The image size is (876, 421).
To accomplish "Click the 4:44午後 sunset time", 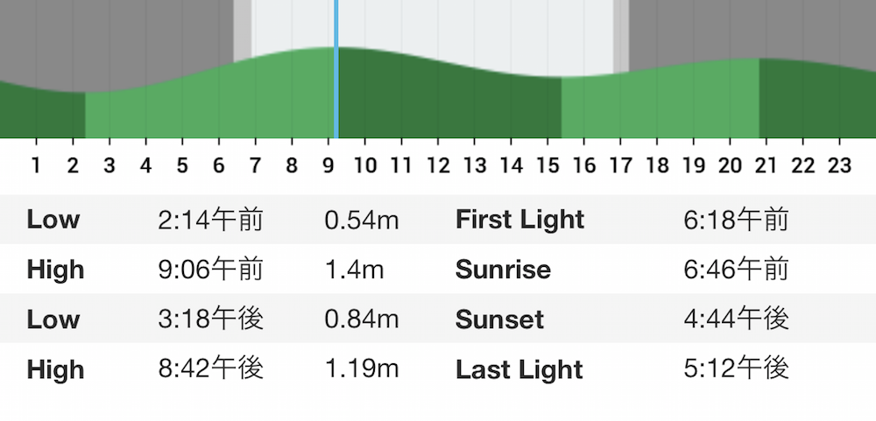I will coord(737,319).
